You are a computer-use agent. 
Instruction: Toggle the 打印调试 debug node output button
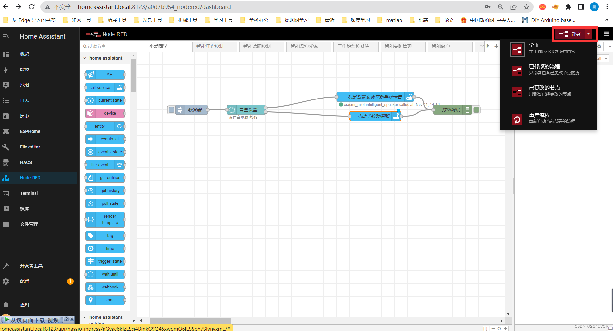coord(476,110)
